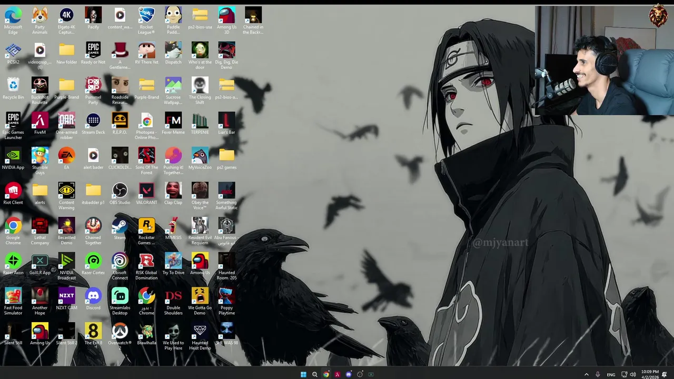This screenshot has height=379, width=674.
Task: Select the Buckshot Roulette shortcut
Action: pyautogui.click(x=40, y=91)
